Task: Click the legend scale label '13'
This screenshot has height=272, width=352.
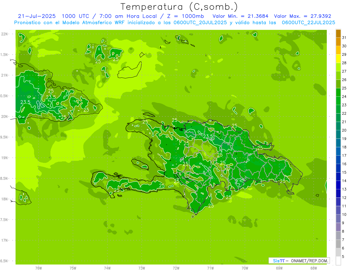Action: [344, 189]
